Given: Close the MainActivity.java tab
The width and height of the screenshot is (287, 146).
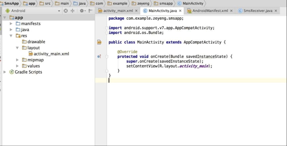Looking at the screenshot, I should click(180, 11).
